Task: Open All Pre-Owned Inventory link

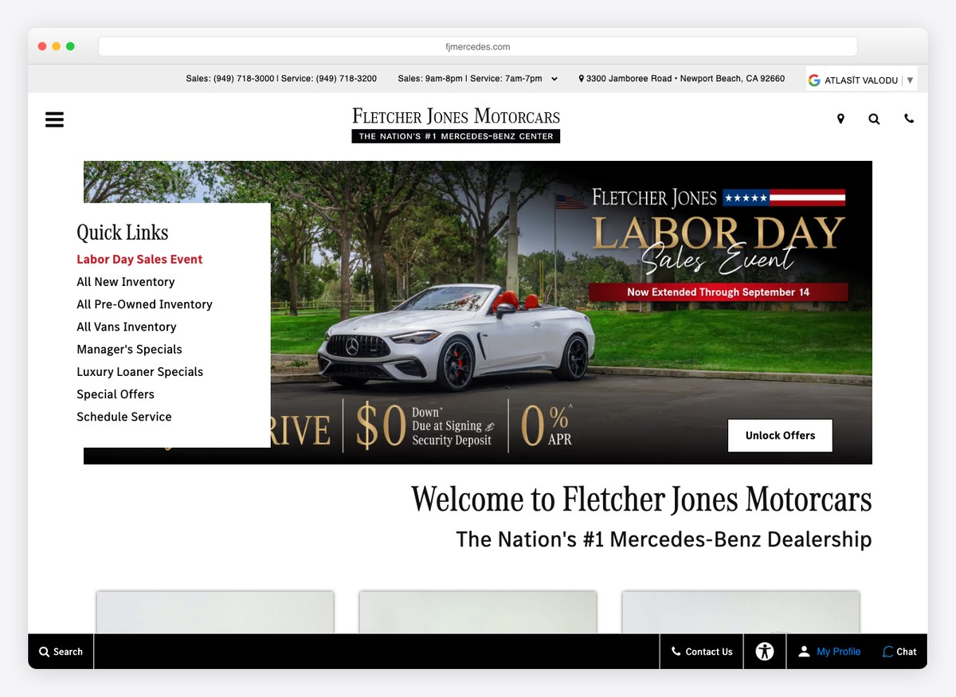Action: 144,304
